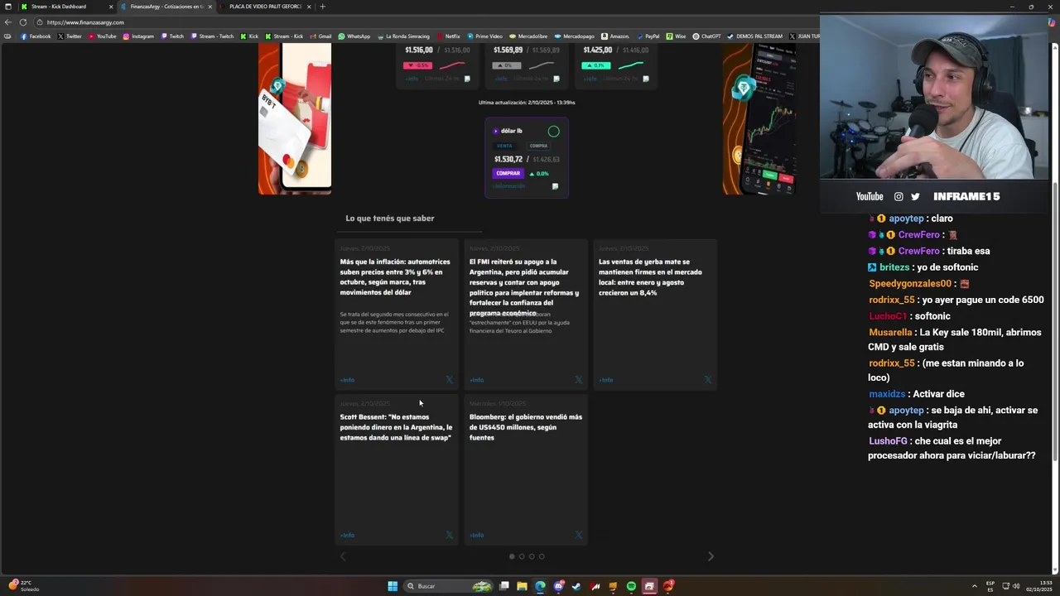Open the Prime Video bookmark

pyautogui.click(x=484, y=36)
